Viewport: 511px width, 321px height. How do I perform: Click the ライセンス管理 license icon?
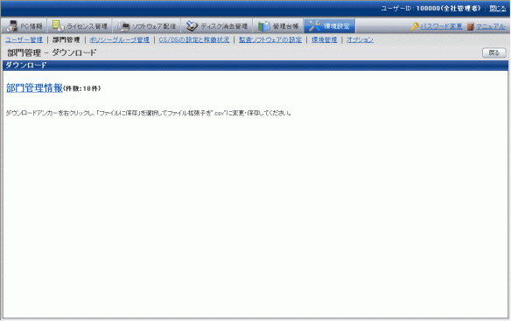coord(58,26)
